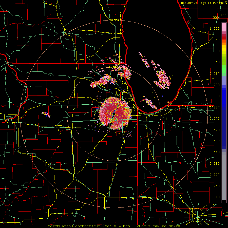This screenshot has height=228, width=228.
Task: Select the 0.360 legend value
Action: (215, 164)
